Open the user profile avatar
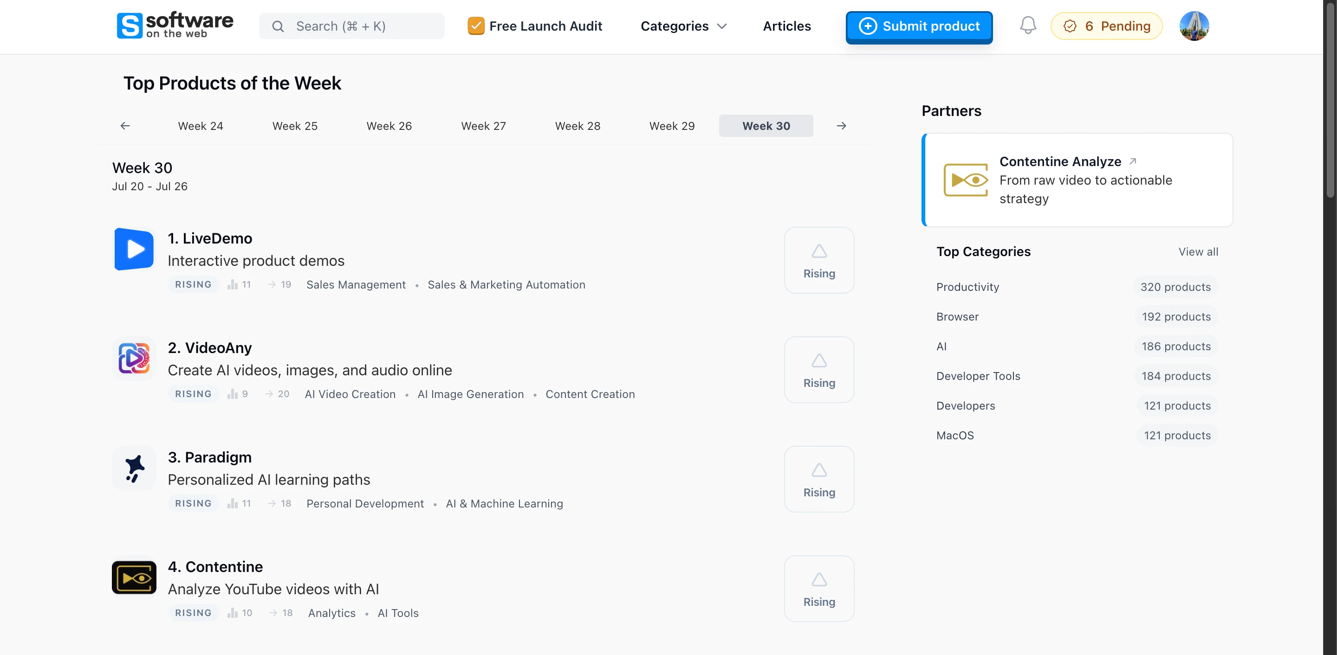 [1194, 26]
